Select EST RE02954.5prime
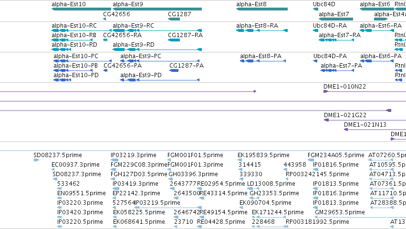The height and width of the screenshot is (229, 406). [200, 189]
